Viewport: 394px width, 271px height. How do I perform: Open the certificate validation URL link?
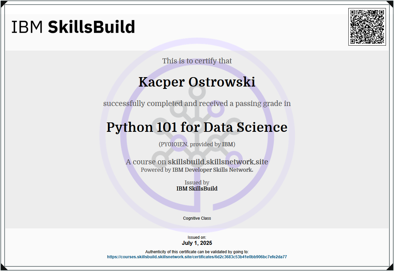click(x=197, y=257)
